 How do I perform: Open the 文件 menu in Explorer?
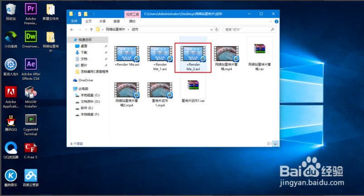coord(74,21)
